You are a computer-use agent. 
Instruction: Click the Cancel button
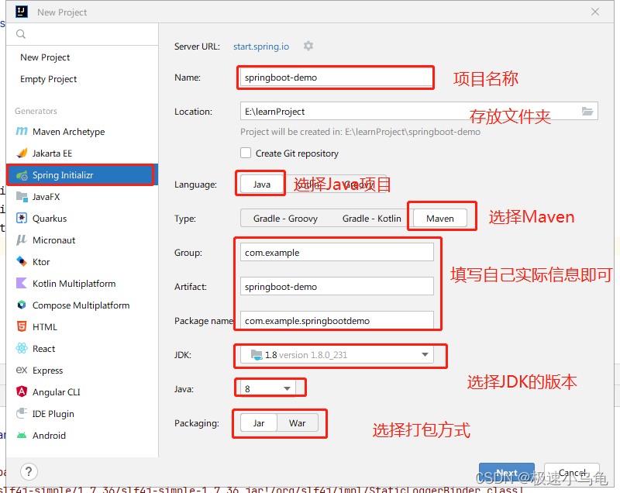click(572, 473)
